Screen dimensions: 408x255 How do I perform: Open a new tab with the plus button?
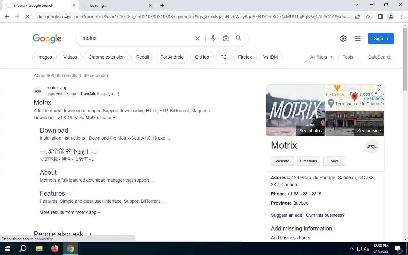tap(162, 5)
